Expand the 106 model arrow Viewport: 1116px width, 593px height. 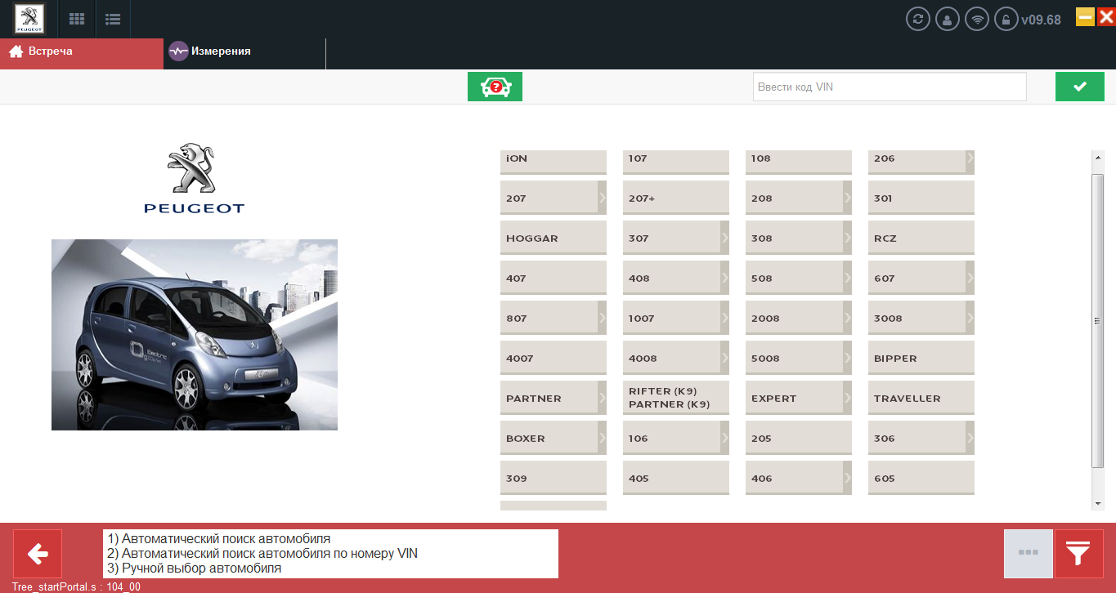click(725, 437)
